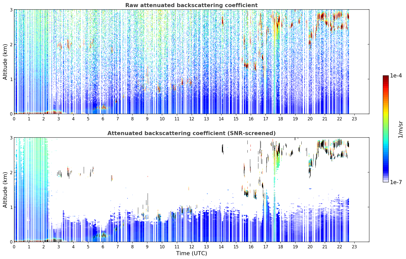The height and width of the screenshot is (259, 406).
Task: Click the top plot's 'Altitude (km)' label
Action: click(x=5, y=62)
